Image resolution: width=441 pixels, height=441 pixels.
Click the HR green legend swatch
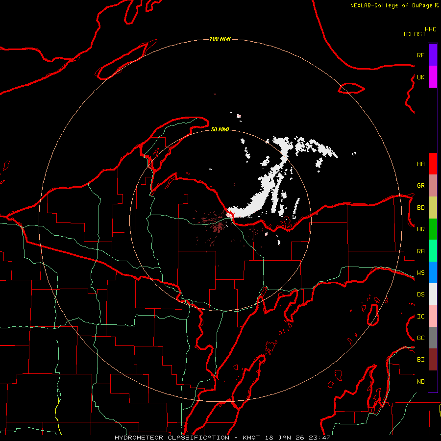(433, 229)
